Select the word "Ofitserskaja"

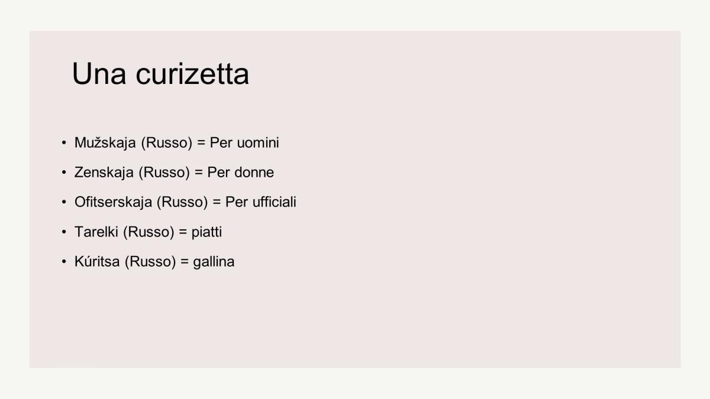pos(114,202)
